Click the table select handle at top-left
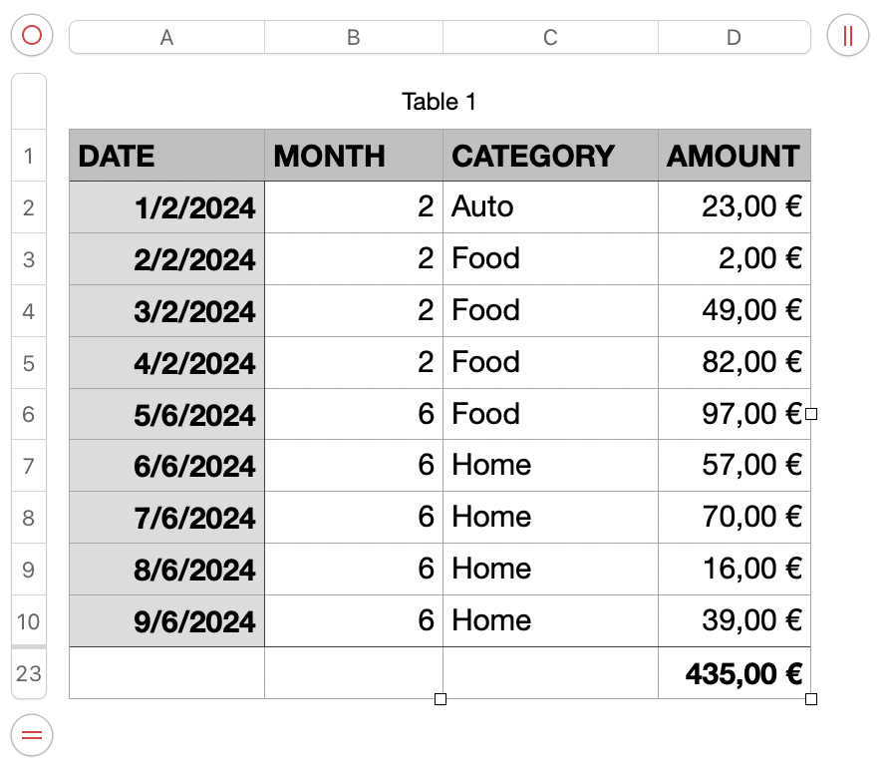The width and height of the screenshot is (887, 776). click(x=31, y=36)
